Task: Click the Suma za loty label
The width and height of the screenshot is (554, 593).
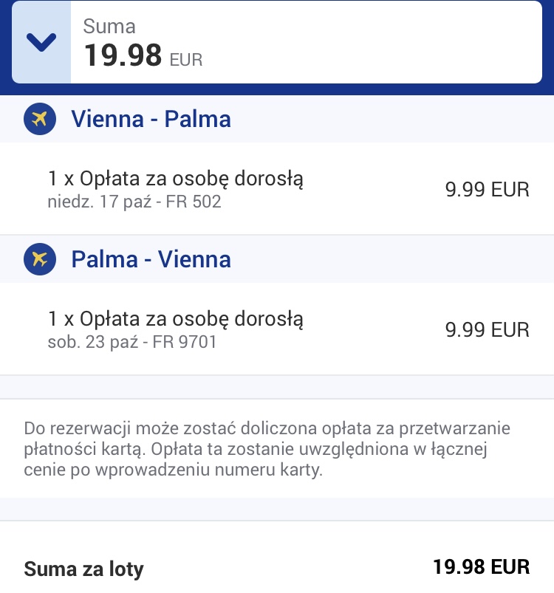Action: [x=84, y=569]
